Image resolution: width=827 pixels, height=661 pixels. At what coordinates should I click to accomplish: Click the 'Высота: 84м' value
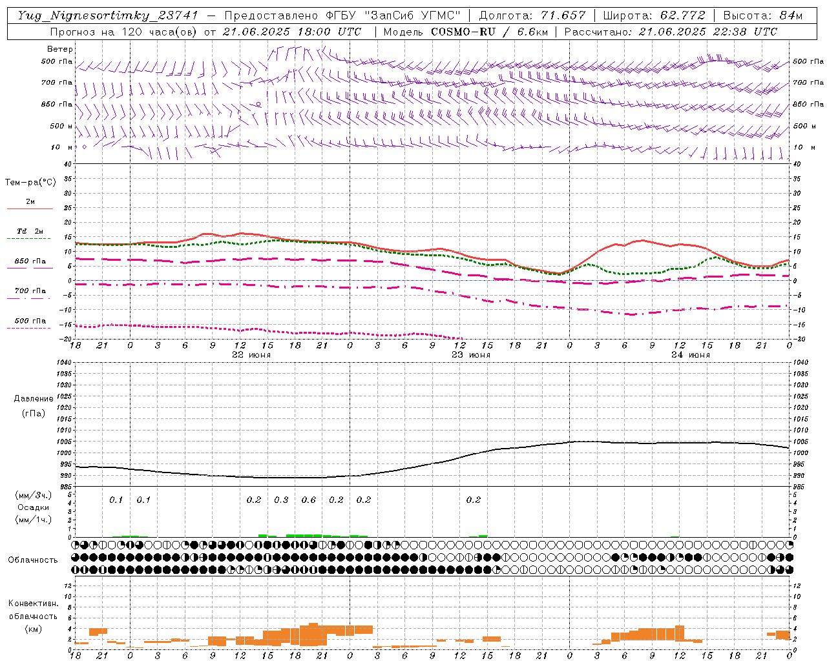pyautogui.click(x=762, y=15)
